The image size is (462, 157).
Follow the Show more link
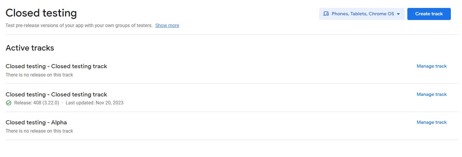tap(167, 26)
